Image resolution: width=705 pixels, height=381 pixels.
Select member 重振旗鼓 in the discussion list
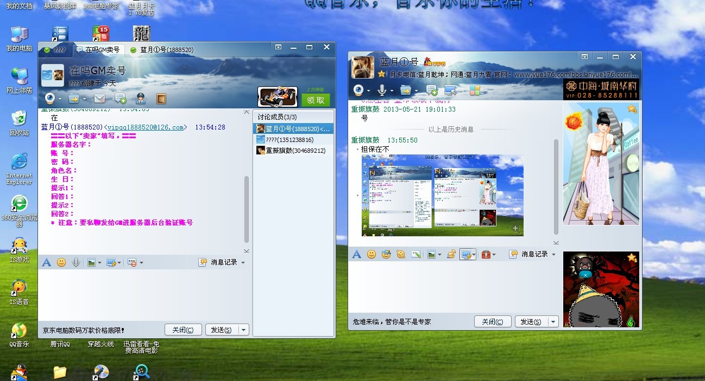288,150
